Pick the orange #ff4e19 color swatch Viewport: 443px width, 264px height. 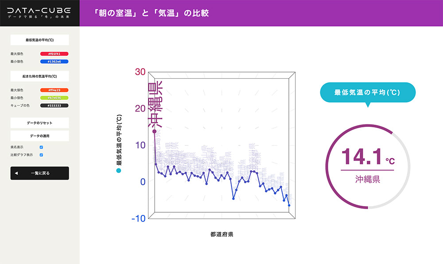click(54, 90)
